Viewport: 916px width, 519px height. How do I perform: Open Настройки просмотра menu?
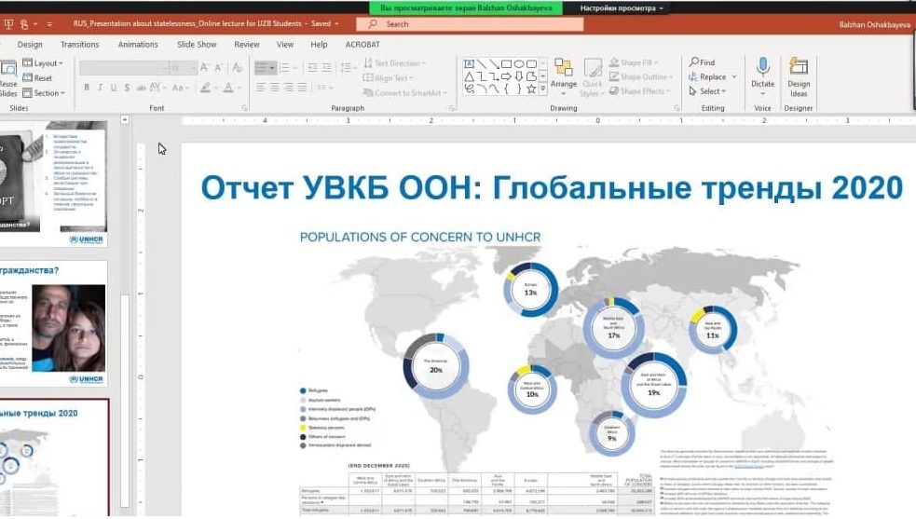click(x=622, y=8)
